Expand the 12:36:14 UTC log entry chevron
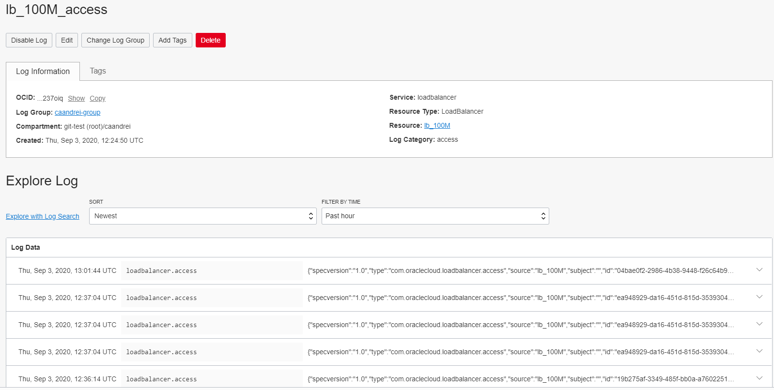The width and height of the screenshot is (774, 390). coord(759,378)
